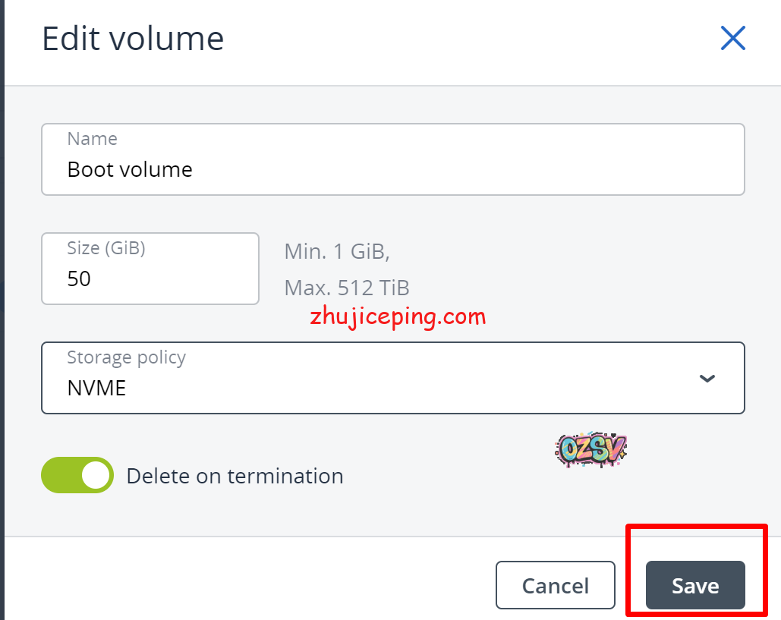Click the Storage policy chevron arrow
The height and width of the screenshot is (620, 781).
coord(707,378)
